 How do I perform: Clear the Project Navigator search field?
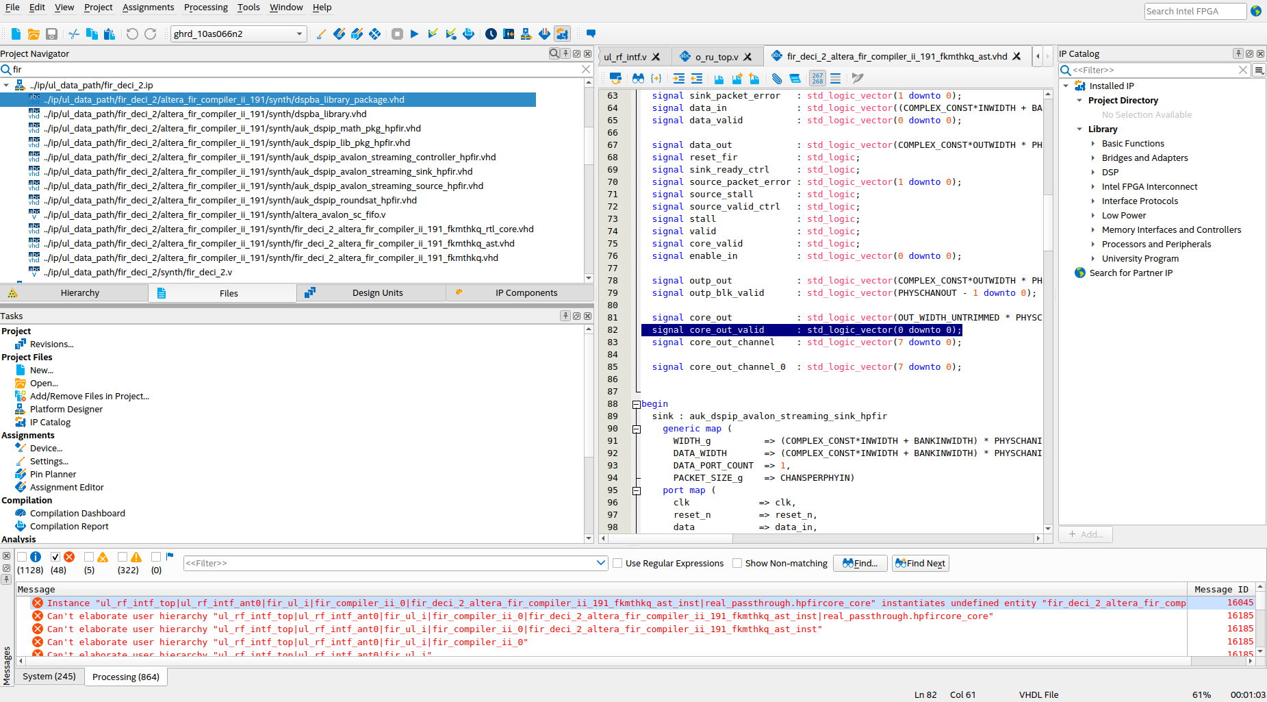click(586, 69)
